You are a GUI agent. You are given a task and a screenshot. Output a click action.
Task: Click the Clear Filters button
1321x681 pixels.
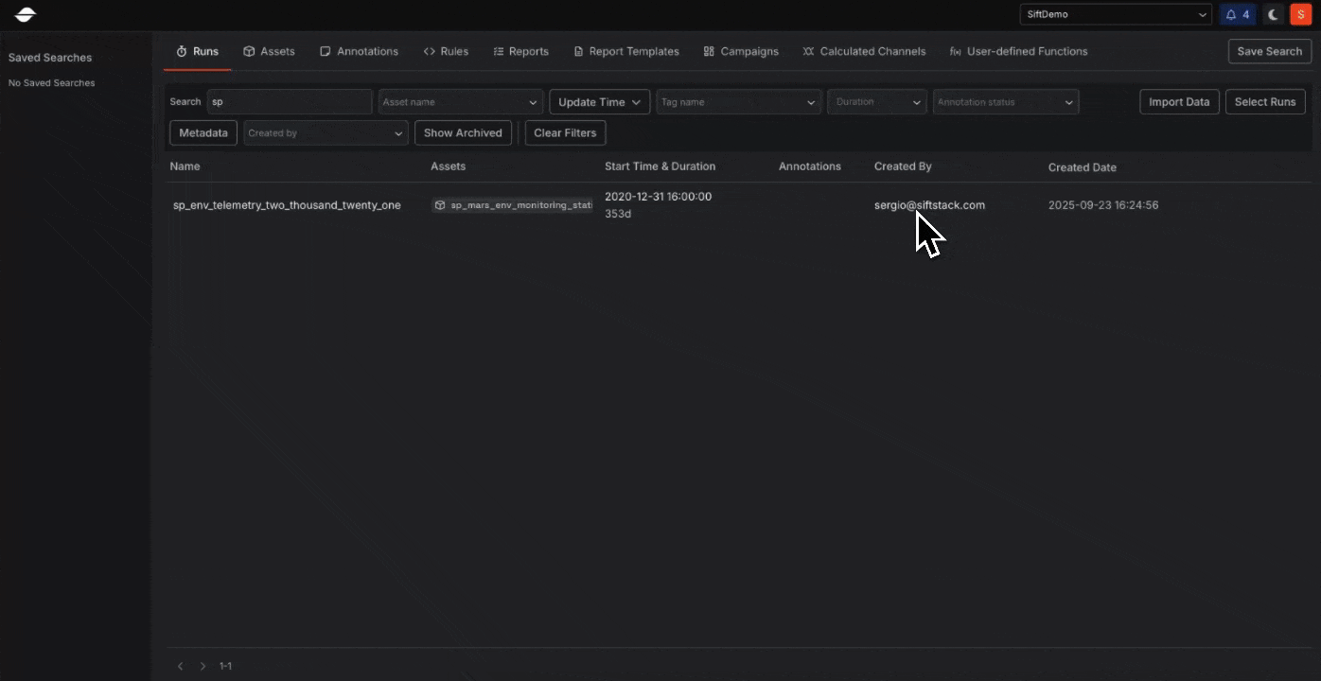[x=565, y=133]
